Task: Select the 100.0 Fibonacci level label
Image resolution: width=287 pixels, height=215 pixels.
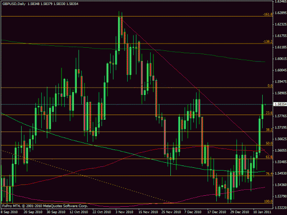Action: click(268, 201)
